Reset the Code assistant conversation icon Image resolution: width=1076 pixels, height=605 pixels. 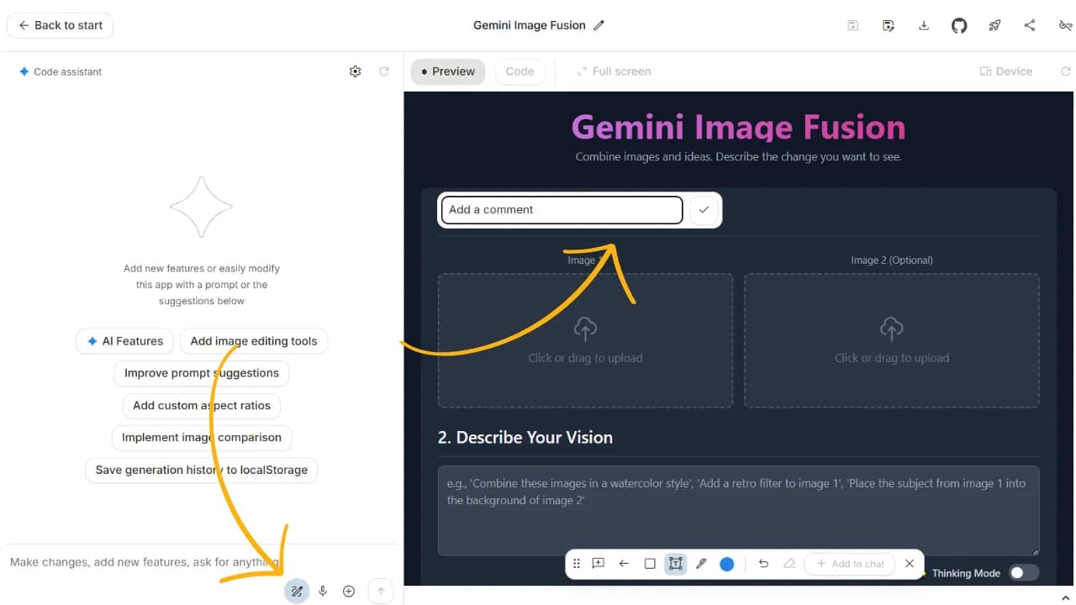click(384, 71)
